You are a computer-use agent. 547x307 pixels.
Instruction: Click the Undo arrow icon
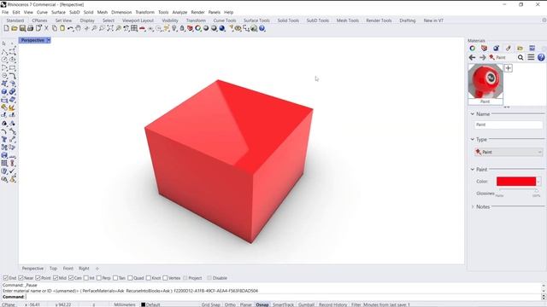70,28
